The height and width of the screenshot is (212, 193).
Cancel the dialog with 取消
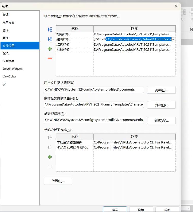coord(141,209)
